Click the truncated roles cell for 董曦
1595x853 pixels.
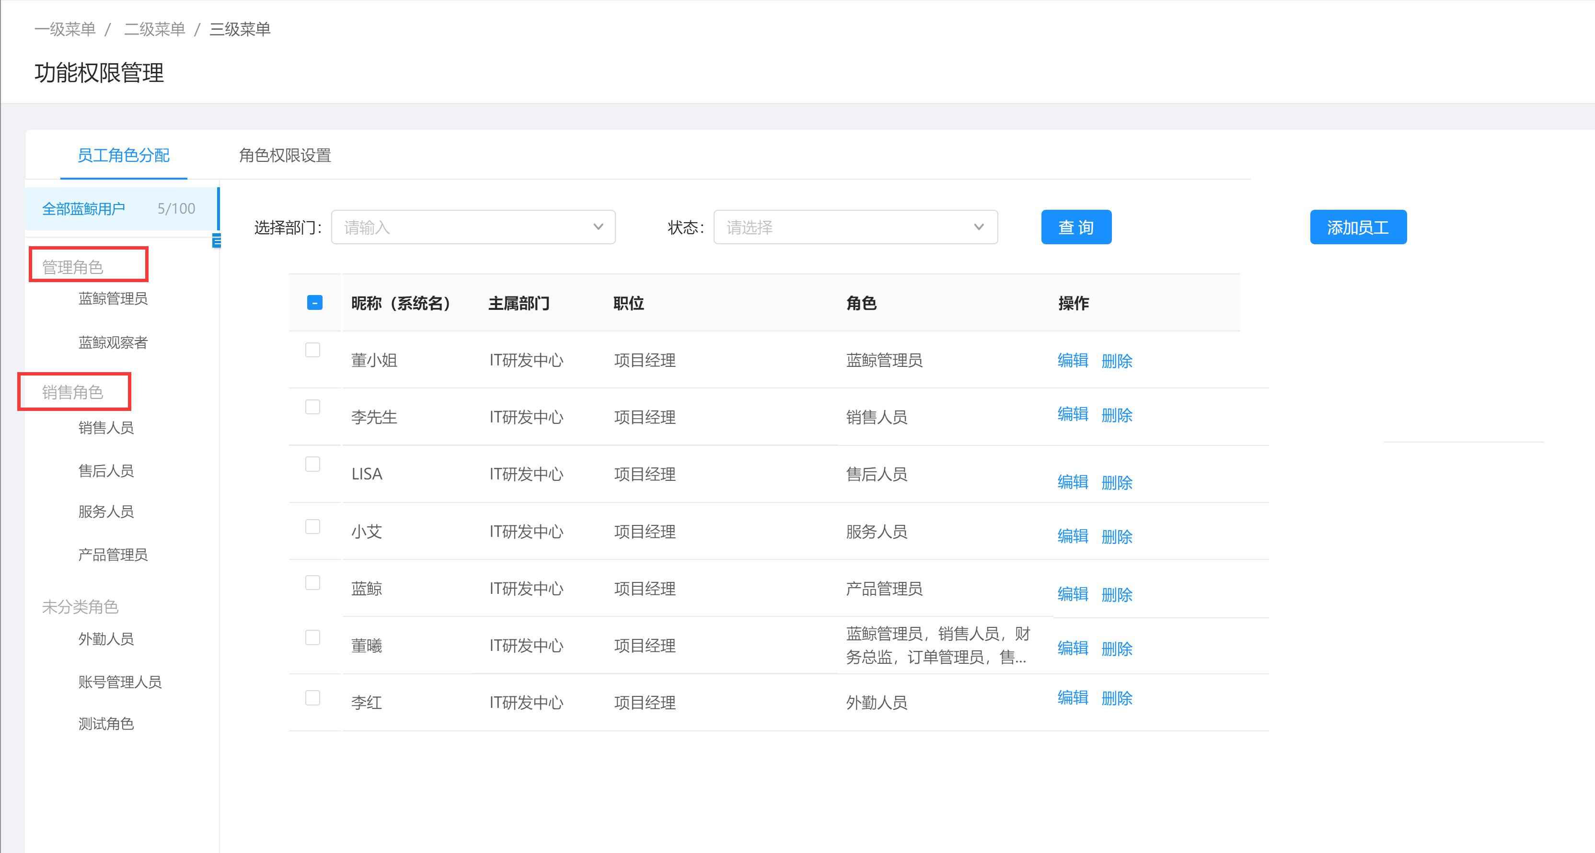[x=938, y=645]
